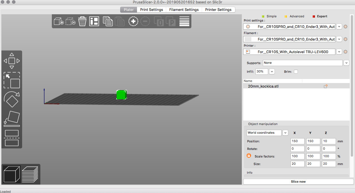Screen dimensions: 355x193
Task: Click the Rotate Z field
Action: [x=329, y=149]
